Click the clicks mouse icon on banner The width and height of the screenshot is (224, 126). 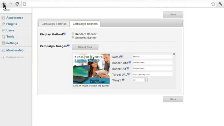pos(91,57)
